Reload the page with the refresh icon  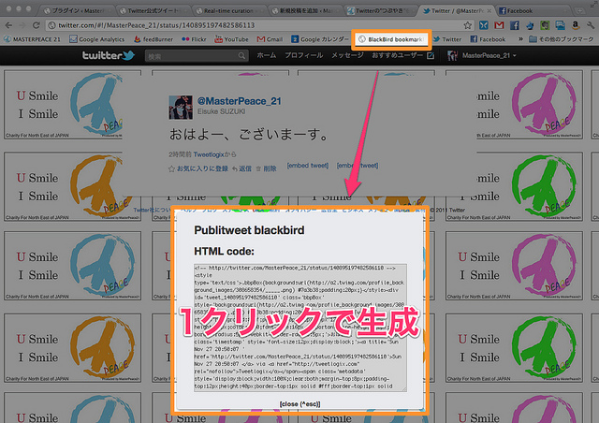(x=37, y=25)
